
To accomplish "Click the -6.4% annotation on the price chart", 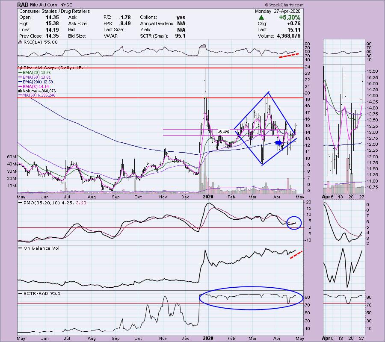I will [x=224, y=132].
